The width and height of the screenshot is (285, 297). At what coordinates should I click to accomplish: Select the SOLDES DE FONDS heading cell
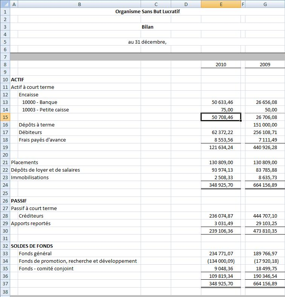(x=32, y=246)
